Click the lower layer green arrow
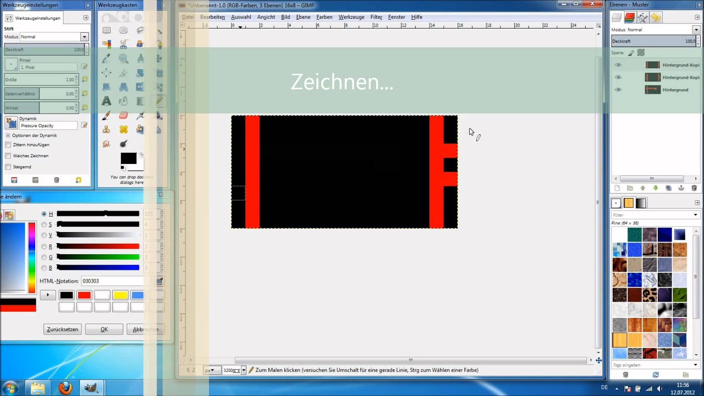The image size is (704, 396). coord(655,188)
